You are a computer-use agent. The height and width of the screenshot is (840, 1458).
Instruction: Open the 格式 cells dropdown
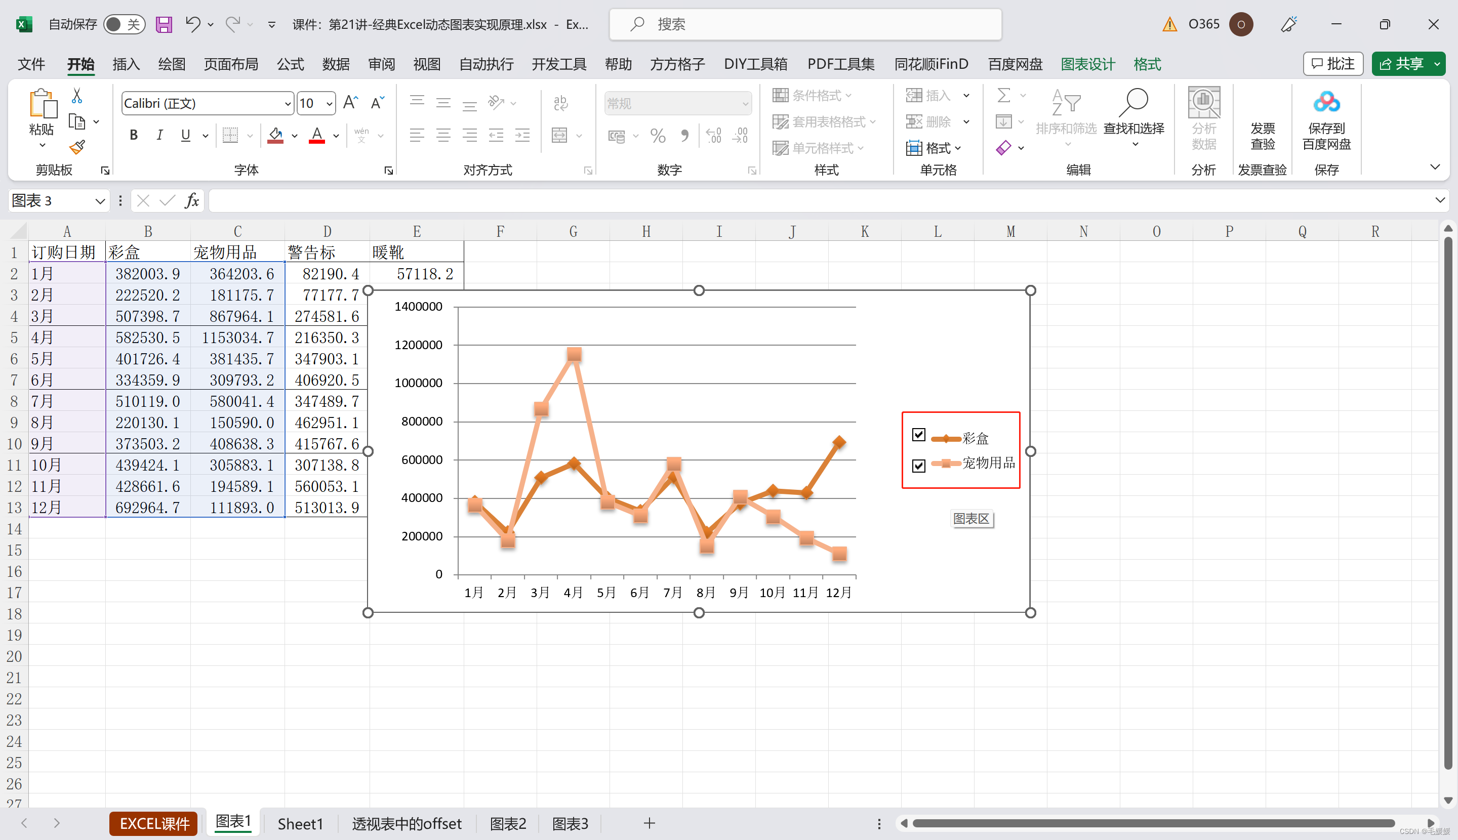tap(934, 148)
